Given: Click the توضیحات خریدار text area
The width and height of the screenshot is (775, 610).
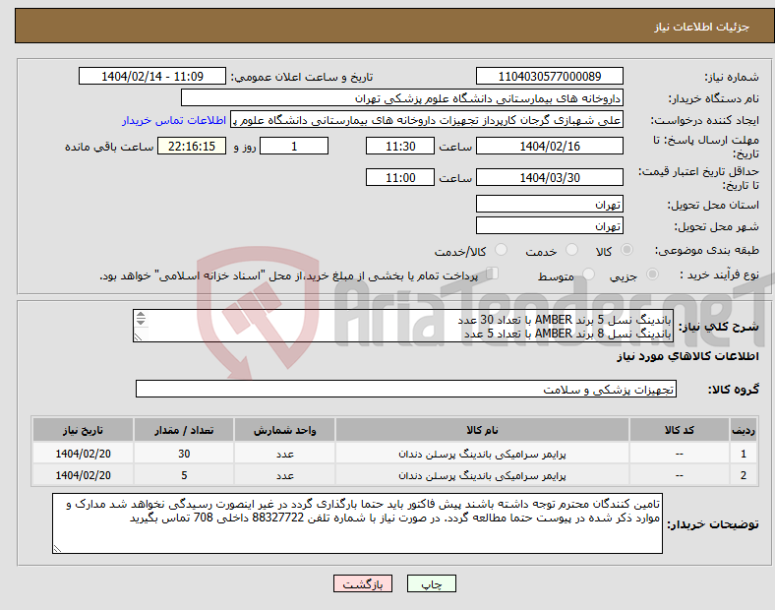Looking at the screenshot, I should pos(357,523).
